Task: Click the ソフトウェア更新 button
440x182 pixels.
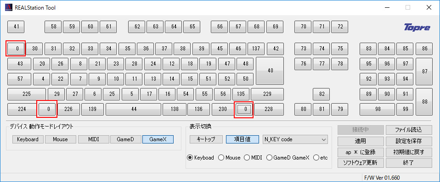Action: pos(360,163)
